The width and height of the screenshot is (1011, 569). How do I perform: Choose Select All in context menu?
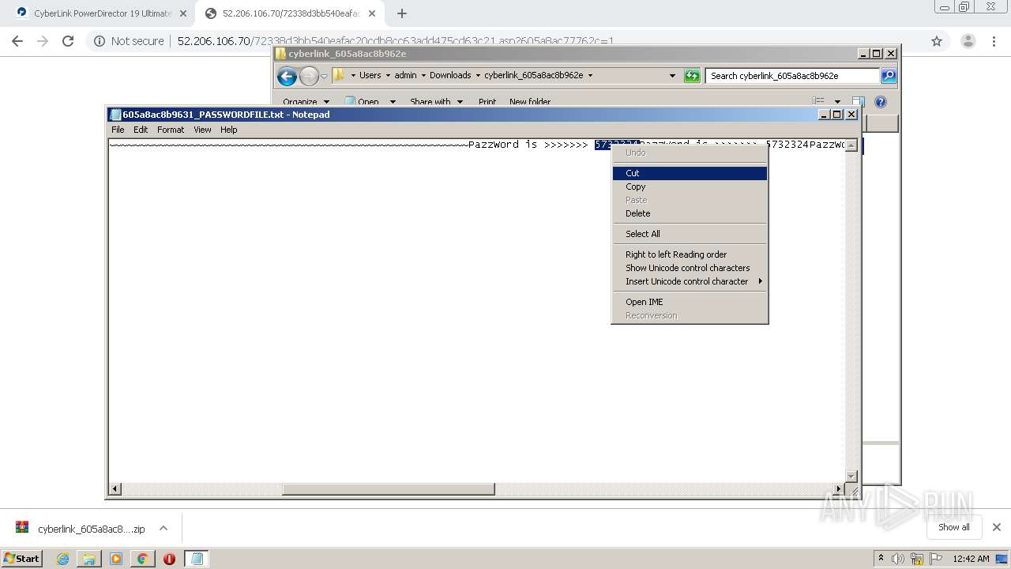point(690,234)
